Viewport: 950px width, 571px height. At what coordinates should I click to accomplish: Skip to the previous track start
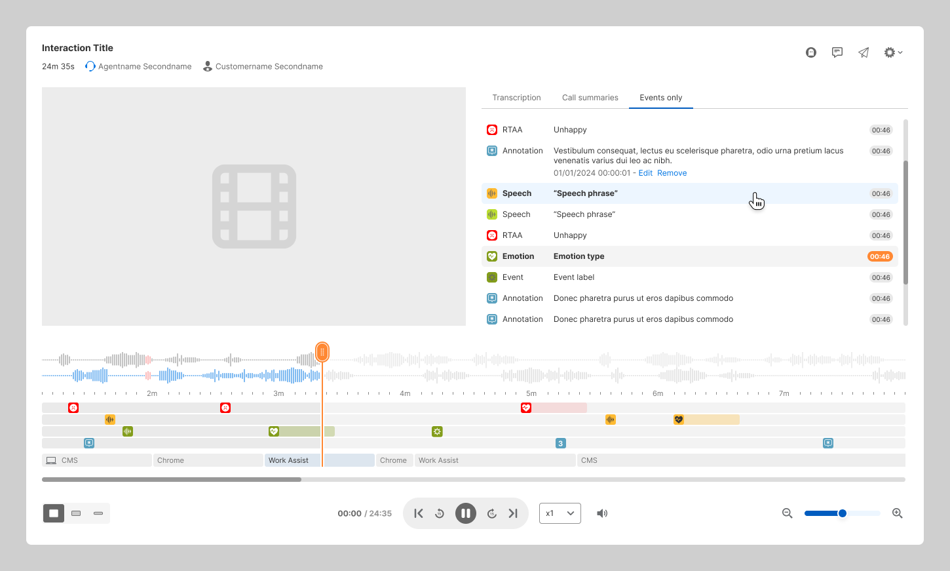pyautogui.click(x=419, y=513)
